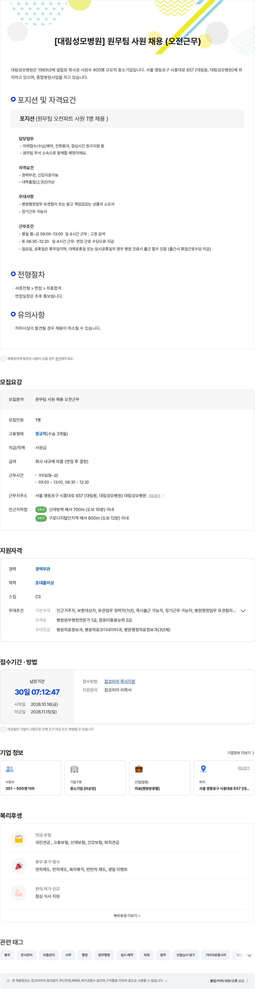Expand 복리후생 더보기
This screenshot has height=989, width=255.
click(x=127, y=916)
